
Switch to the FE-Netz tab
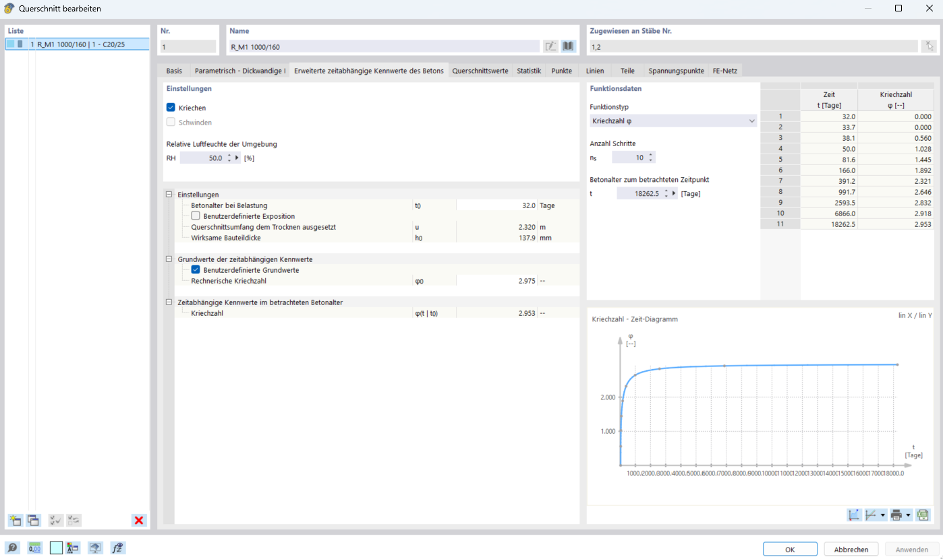pyautogui.click(x=726, y=71)
